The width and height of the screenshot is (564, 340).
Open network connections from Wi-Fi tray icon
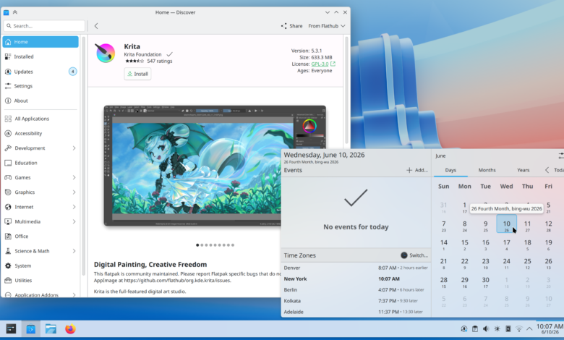tap(518, 329)
